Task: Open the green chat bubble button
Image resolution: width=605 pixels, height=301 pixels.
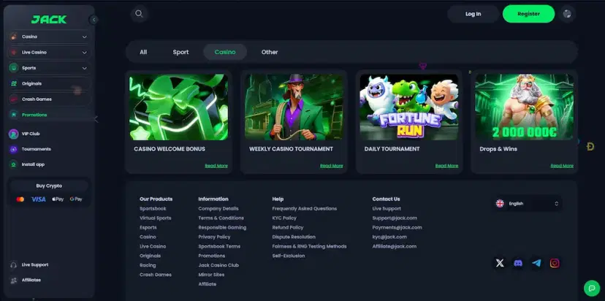Action: [592, 288]
